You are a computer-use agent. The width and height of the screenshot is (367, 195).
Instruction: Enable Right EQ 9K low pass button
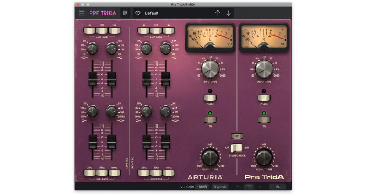pyautogui.click(x=144, y=30)
